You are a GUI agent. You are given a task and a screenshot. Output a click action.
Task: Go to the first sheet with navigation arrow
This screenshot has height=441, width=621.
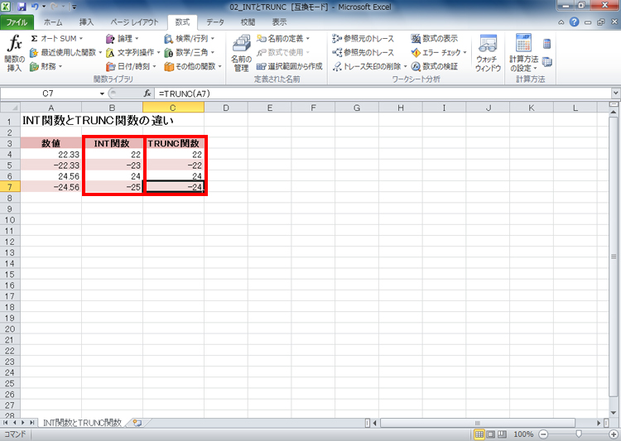(x=6, y=423)
